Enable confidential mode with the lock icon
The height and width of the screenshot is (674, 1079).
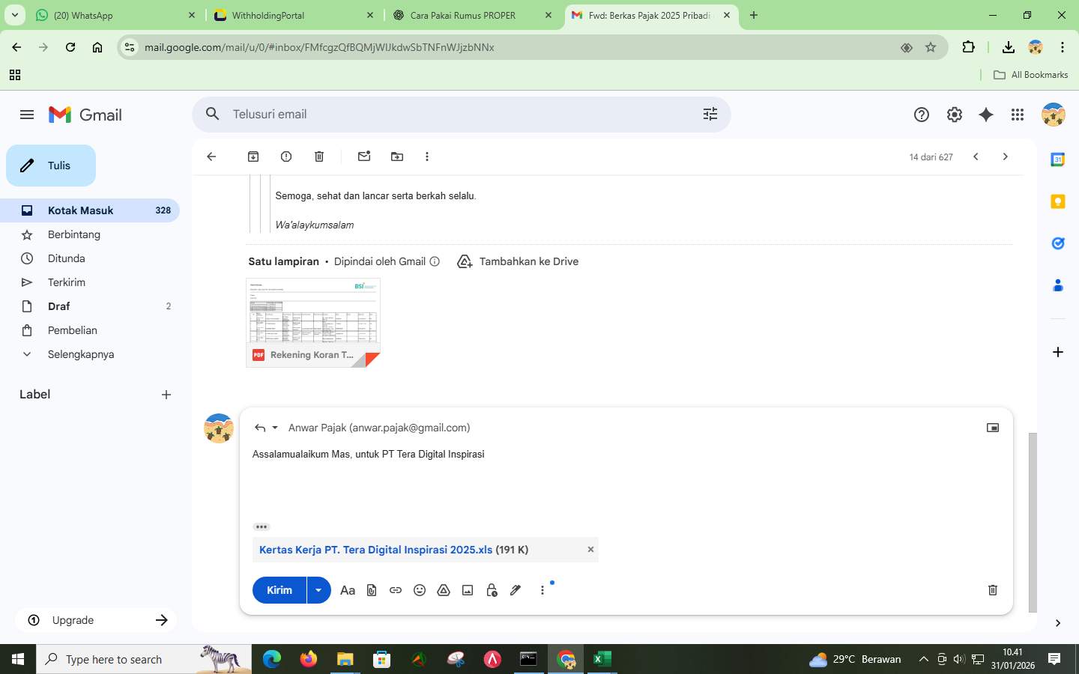click(x=491, y=590)
